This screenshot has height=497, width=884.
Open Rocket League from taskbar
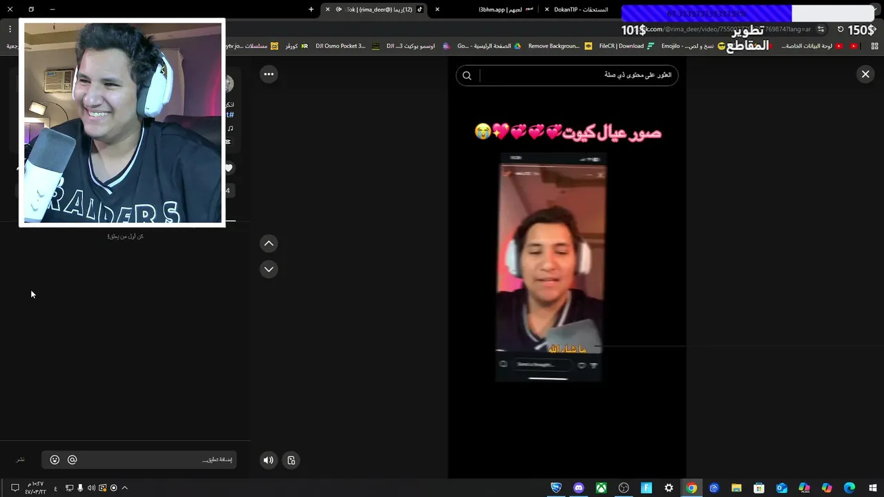556,488
